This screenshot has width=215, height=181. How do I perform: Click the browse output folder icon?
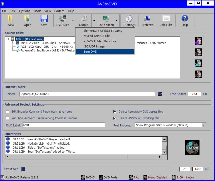point(160,94)
